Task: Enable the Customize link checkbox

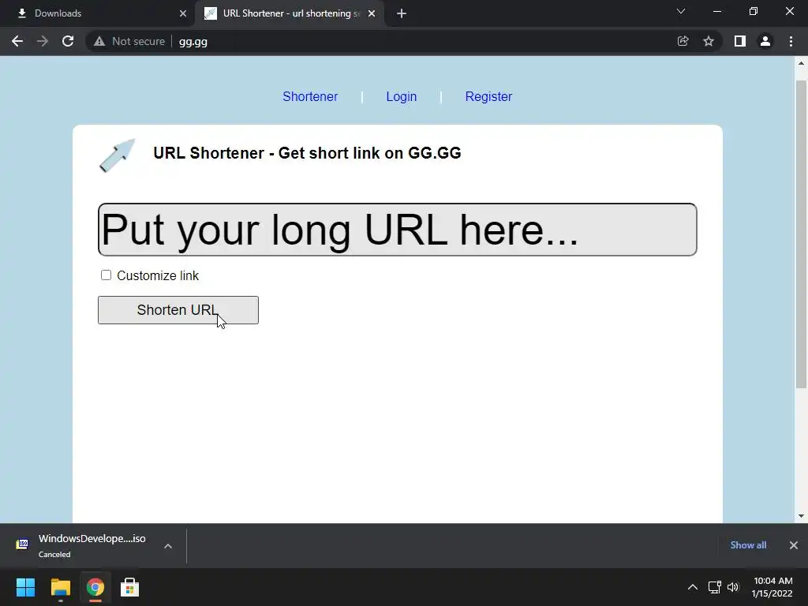Action: coord(107,275)
